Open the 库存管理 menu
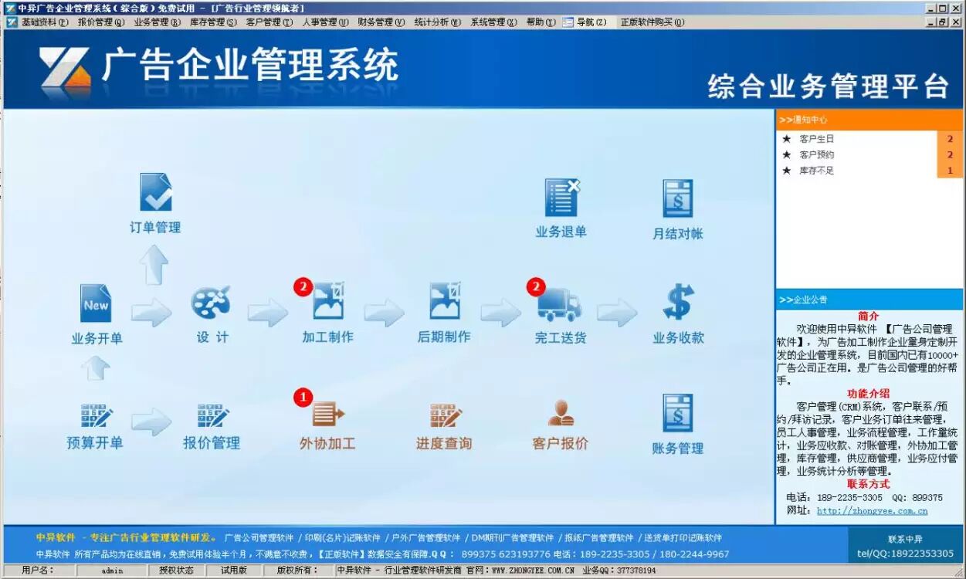966x579 pixels. 213,22
